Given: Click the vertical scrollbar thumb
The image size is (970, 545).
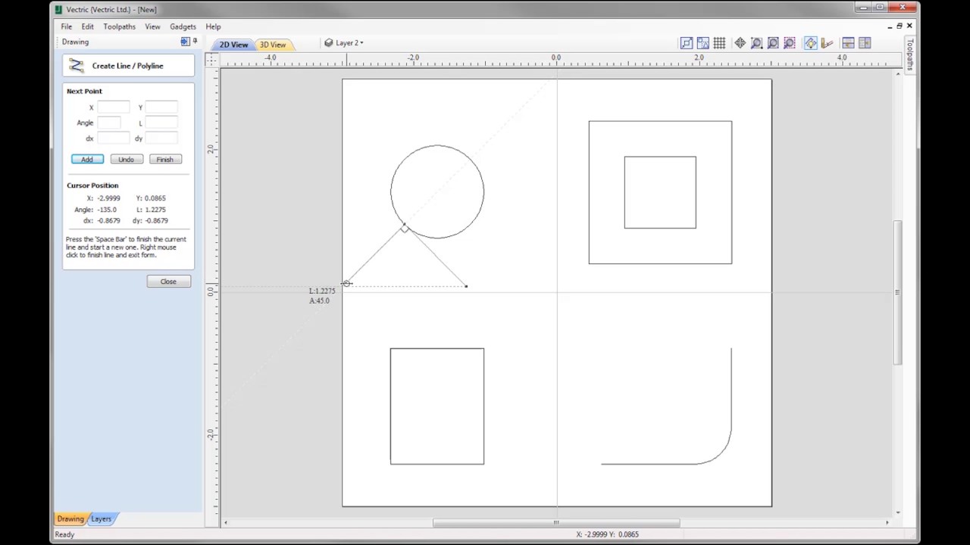Looking at the screenshot, I should tap(897, 293).
